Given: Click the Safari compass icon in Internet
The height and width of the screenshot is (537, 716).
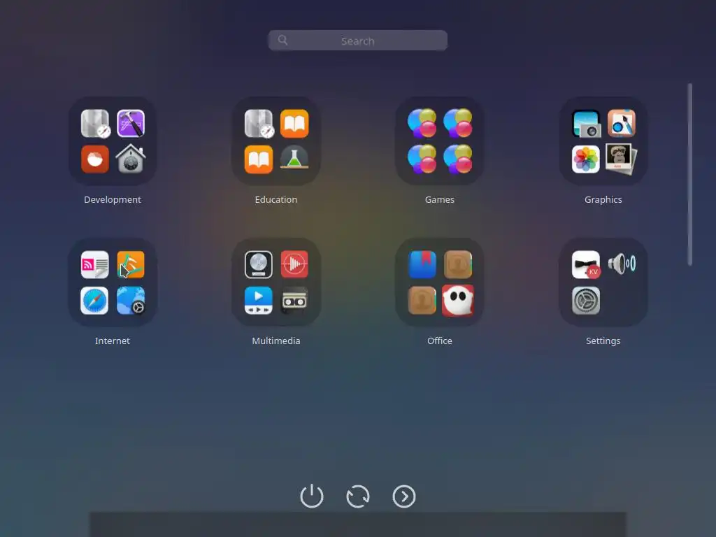Looking at the screenshot, I should (94, 301).
